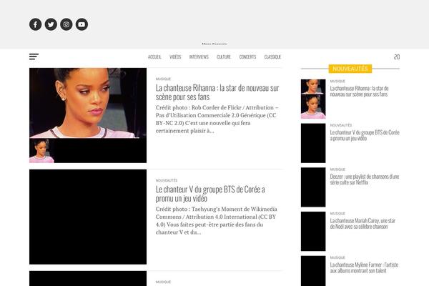Select the Nouveautés sidebar tab
This screenshot has height=286, width=429.
[x=350, y=69]
